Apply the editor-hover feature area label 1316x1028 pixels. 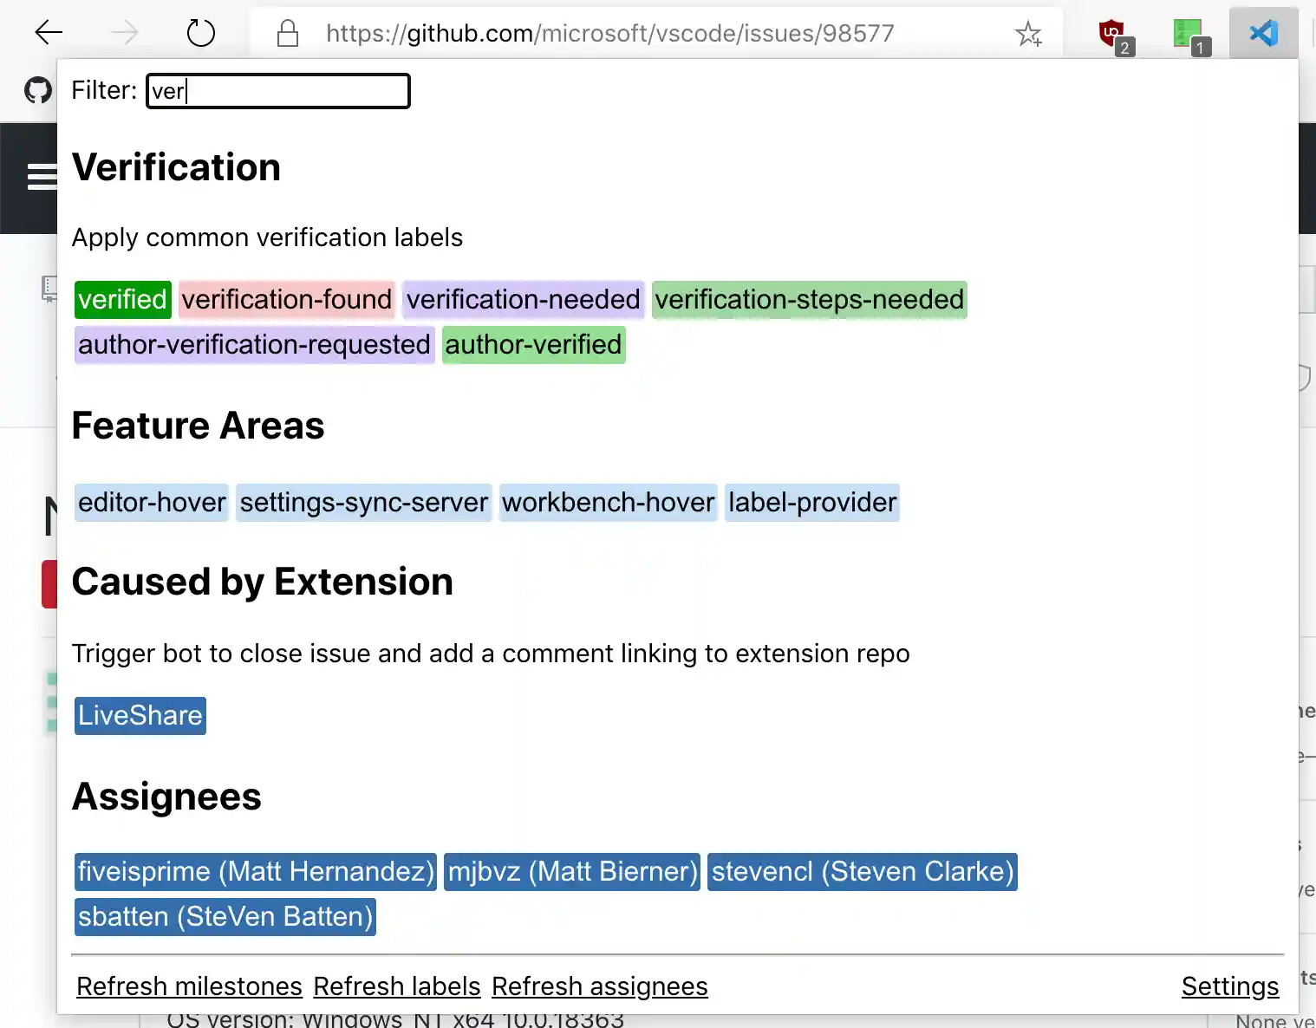click(151, 502)
